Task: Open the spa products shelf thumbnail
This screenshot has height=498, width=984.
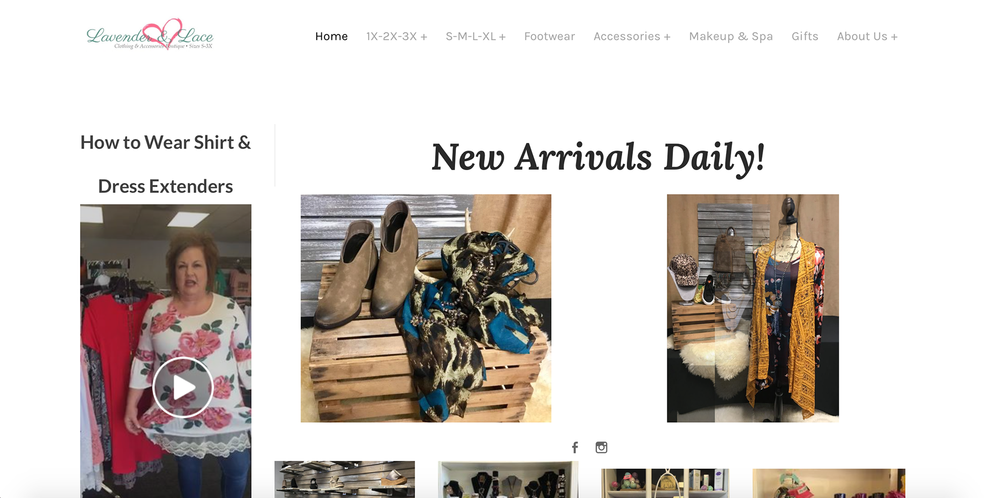Action: [x=665, y=483]
